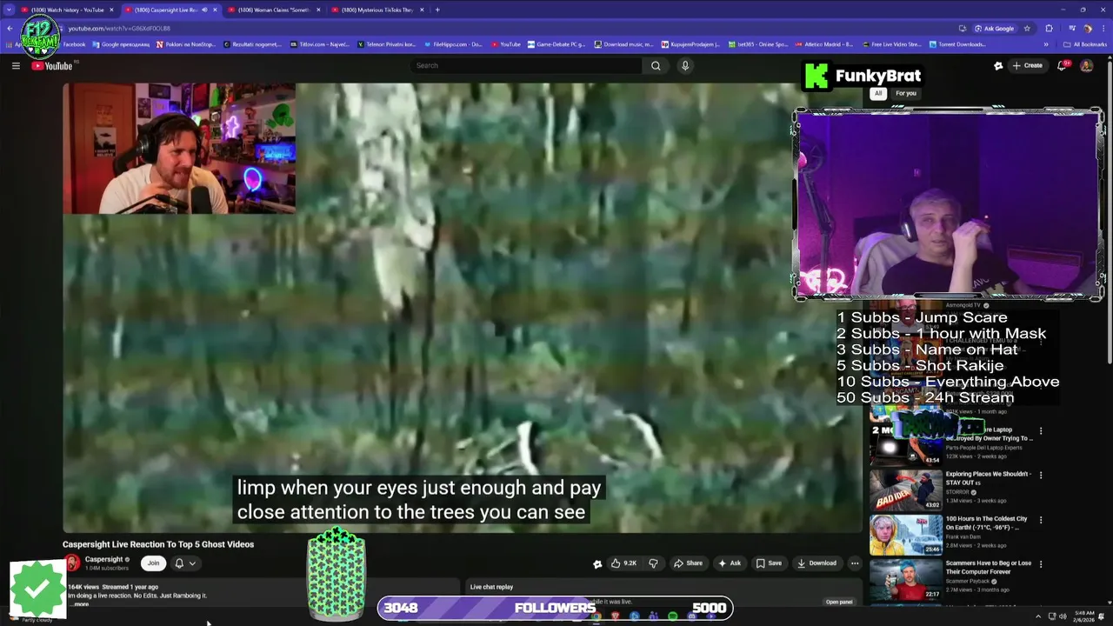Viewport: 1113px width, 626px height.
Task: Open options menu for 'Scammers Have to Beg'
Action: coord(1041,563)
